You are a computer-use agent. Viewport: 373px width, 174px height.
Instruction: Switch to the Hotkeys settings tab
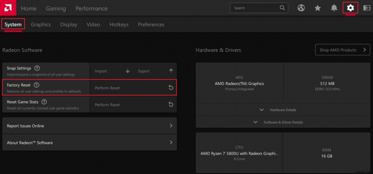click(119, 25)
